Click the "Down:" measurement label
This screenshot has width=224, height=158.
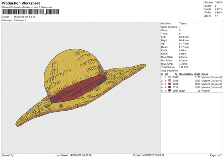coord(165,47)
